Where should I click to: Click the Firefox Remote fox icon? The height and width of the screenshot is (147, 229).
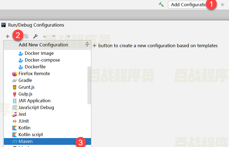[15, 74]
